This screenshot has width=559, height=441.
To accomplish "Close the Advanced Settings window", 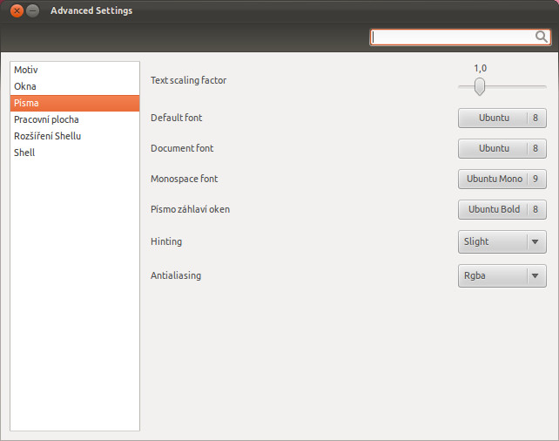I will (17, 10).
